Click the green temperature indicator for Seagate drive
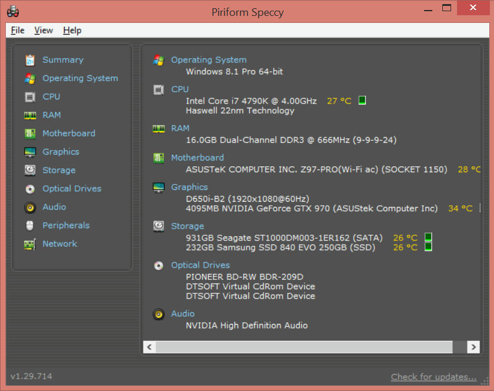 click(x=428, y=237)
